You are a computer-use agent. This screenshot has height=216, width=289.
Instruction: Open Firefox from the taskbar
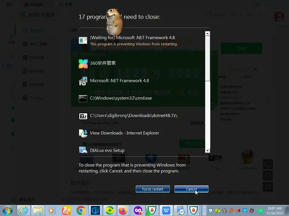coord(123,210)
